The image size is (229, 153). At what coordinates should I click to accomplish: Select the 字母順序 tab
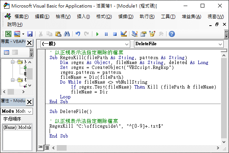12,119
